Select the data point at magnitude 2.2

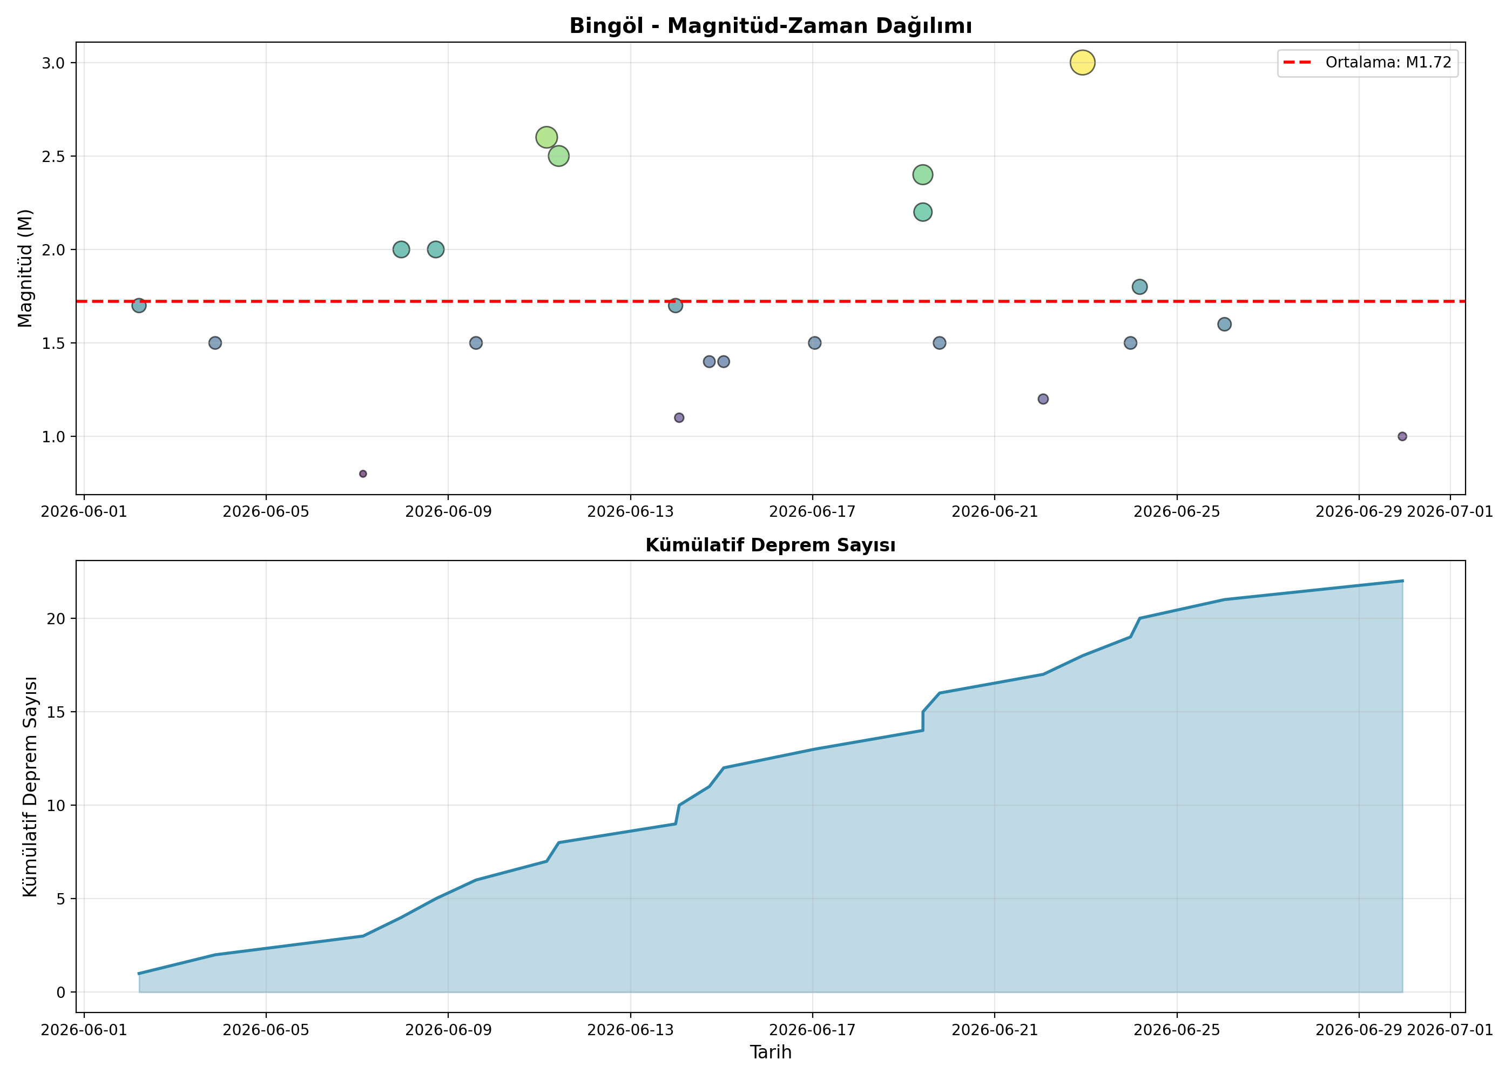923,212
